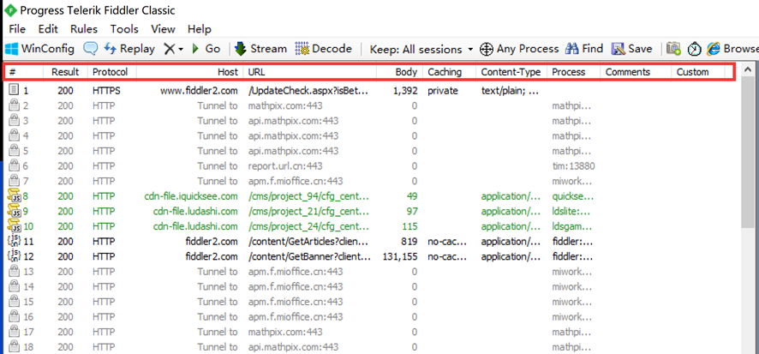Select session 17 mathpix.com:443
Image resolution: width=759 pixels, height=354 pixels.
pyautogui.click(x=285, y=332)
